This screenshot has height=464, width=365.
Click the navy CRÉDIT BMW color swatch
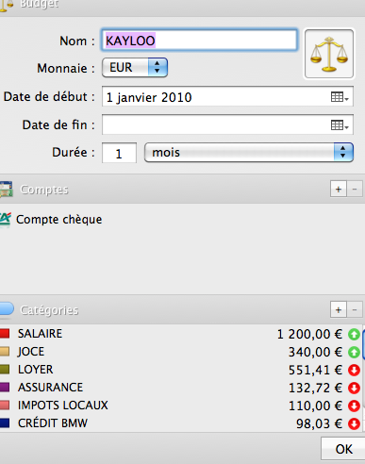5,423
